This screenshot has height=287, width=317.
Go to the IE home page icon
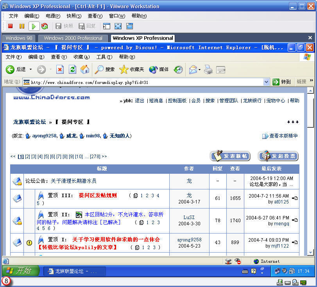85,69
